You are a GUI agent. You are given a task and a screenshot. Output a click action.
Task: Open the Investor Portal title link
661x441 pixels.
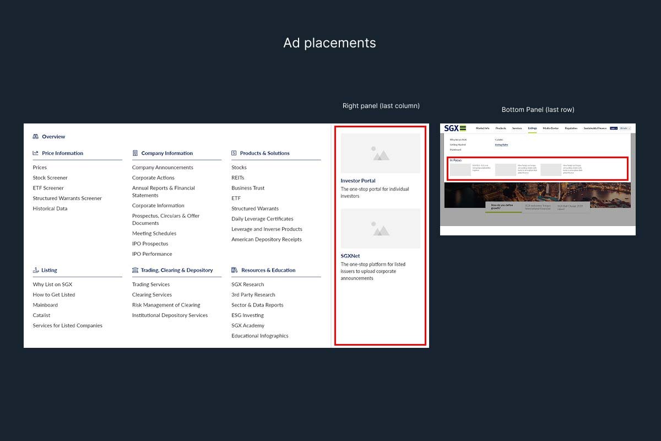click(x=358, y=181)
